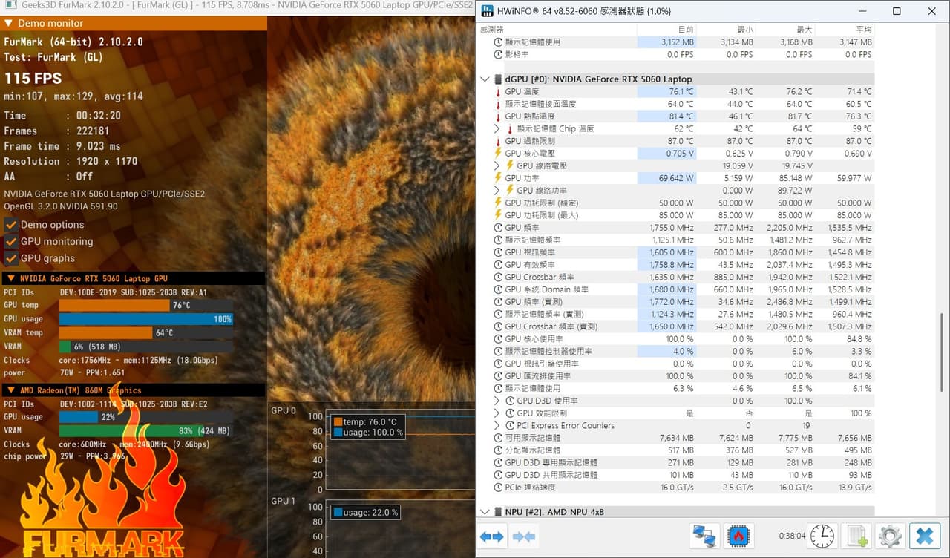
Task: Click the HWiNFO vertical scrollbar thumb
Action: (x=943, y=352)
